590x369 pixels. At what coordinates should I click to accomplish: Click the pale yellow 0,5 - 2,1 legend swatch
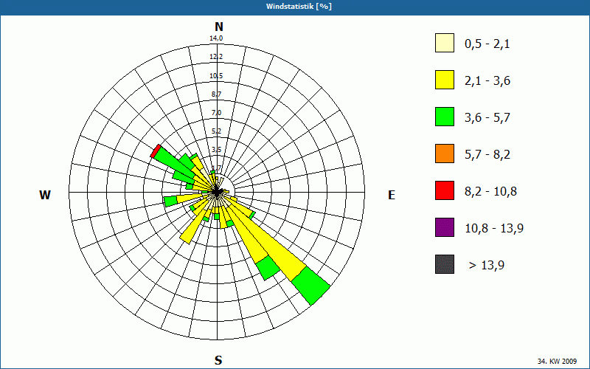(x=445, y=43)
